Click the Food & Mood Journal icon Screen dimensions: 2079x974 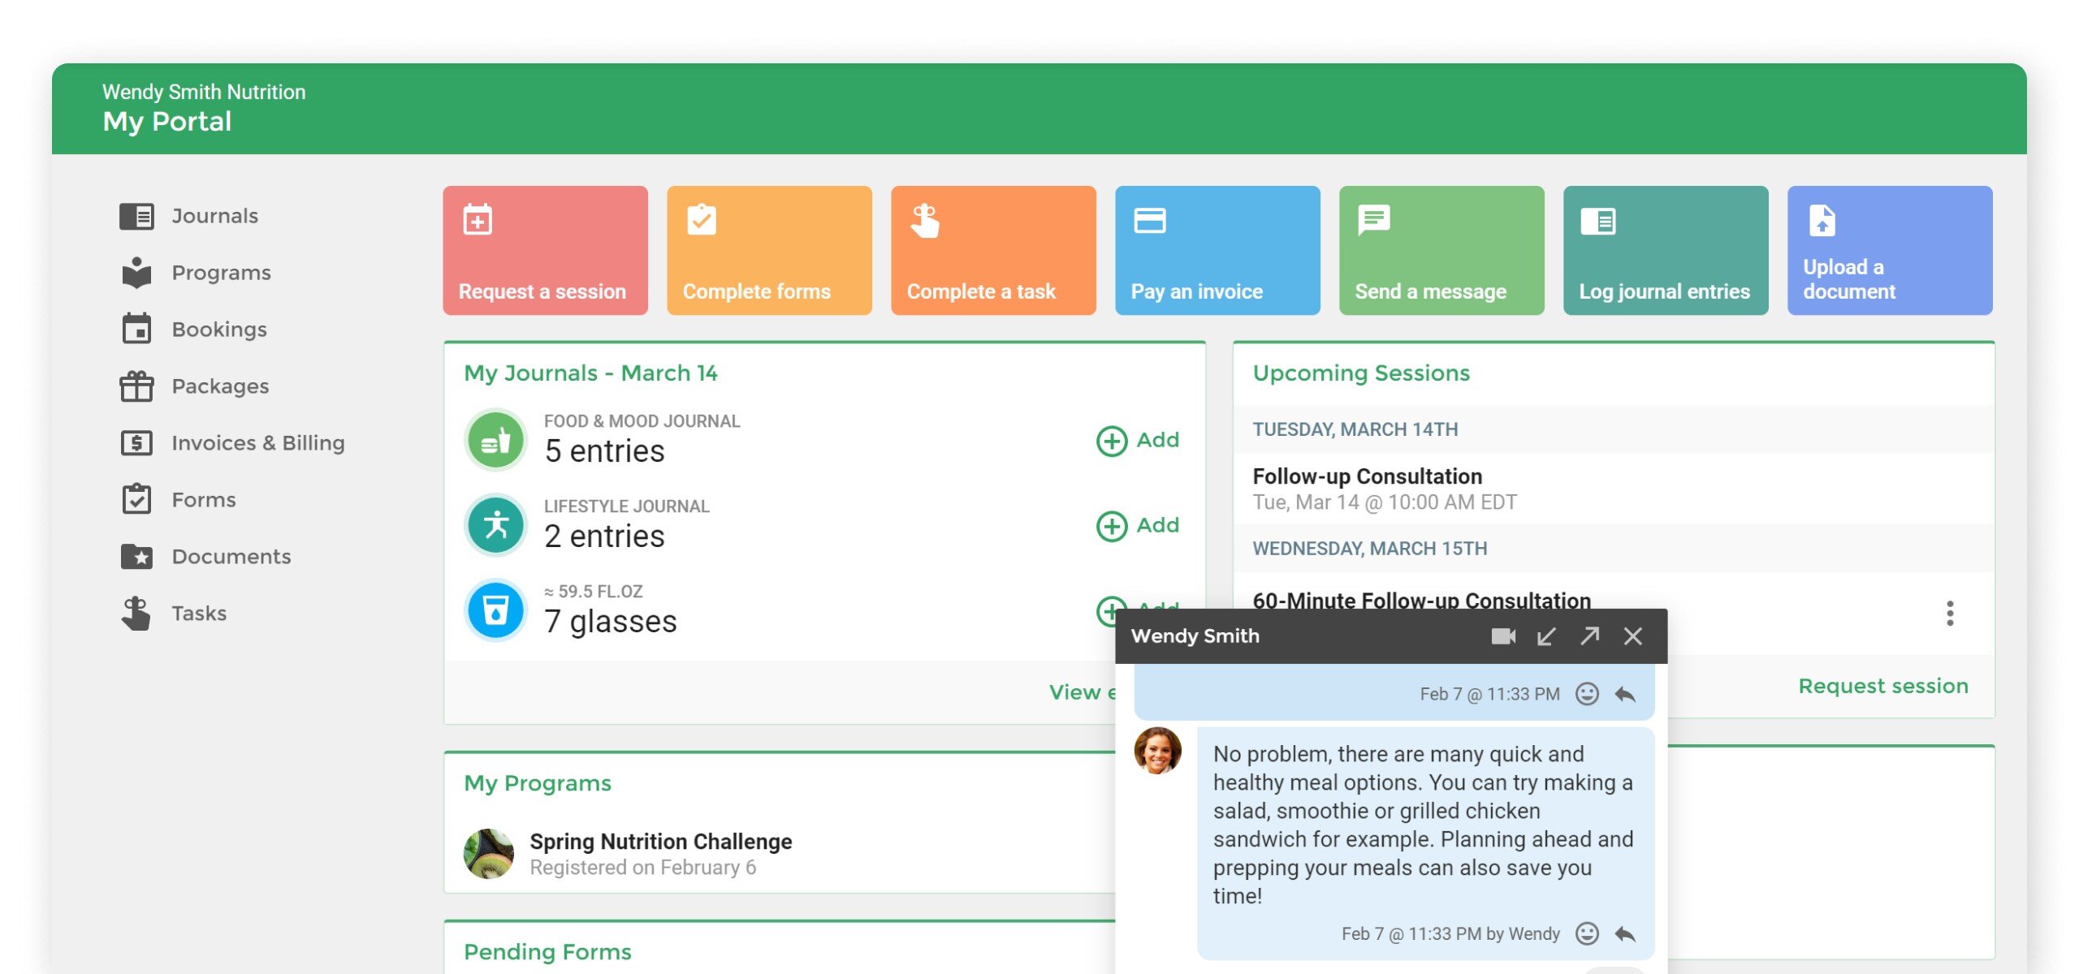(495, 441)
